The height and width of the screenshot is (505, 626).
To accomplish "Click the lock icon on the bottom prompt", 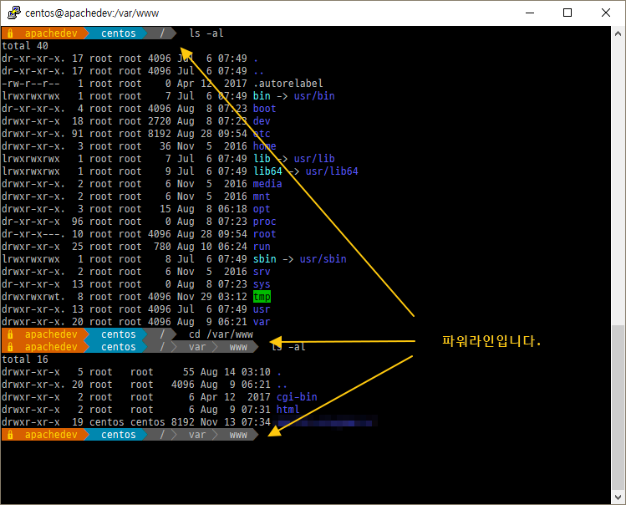I will (8, 435).
